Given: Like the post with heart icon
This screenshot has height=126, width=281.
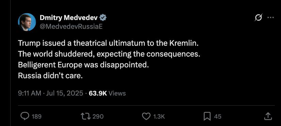Looking at the screenshot, I should pyautogui.click(x=146, y=117).
